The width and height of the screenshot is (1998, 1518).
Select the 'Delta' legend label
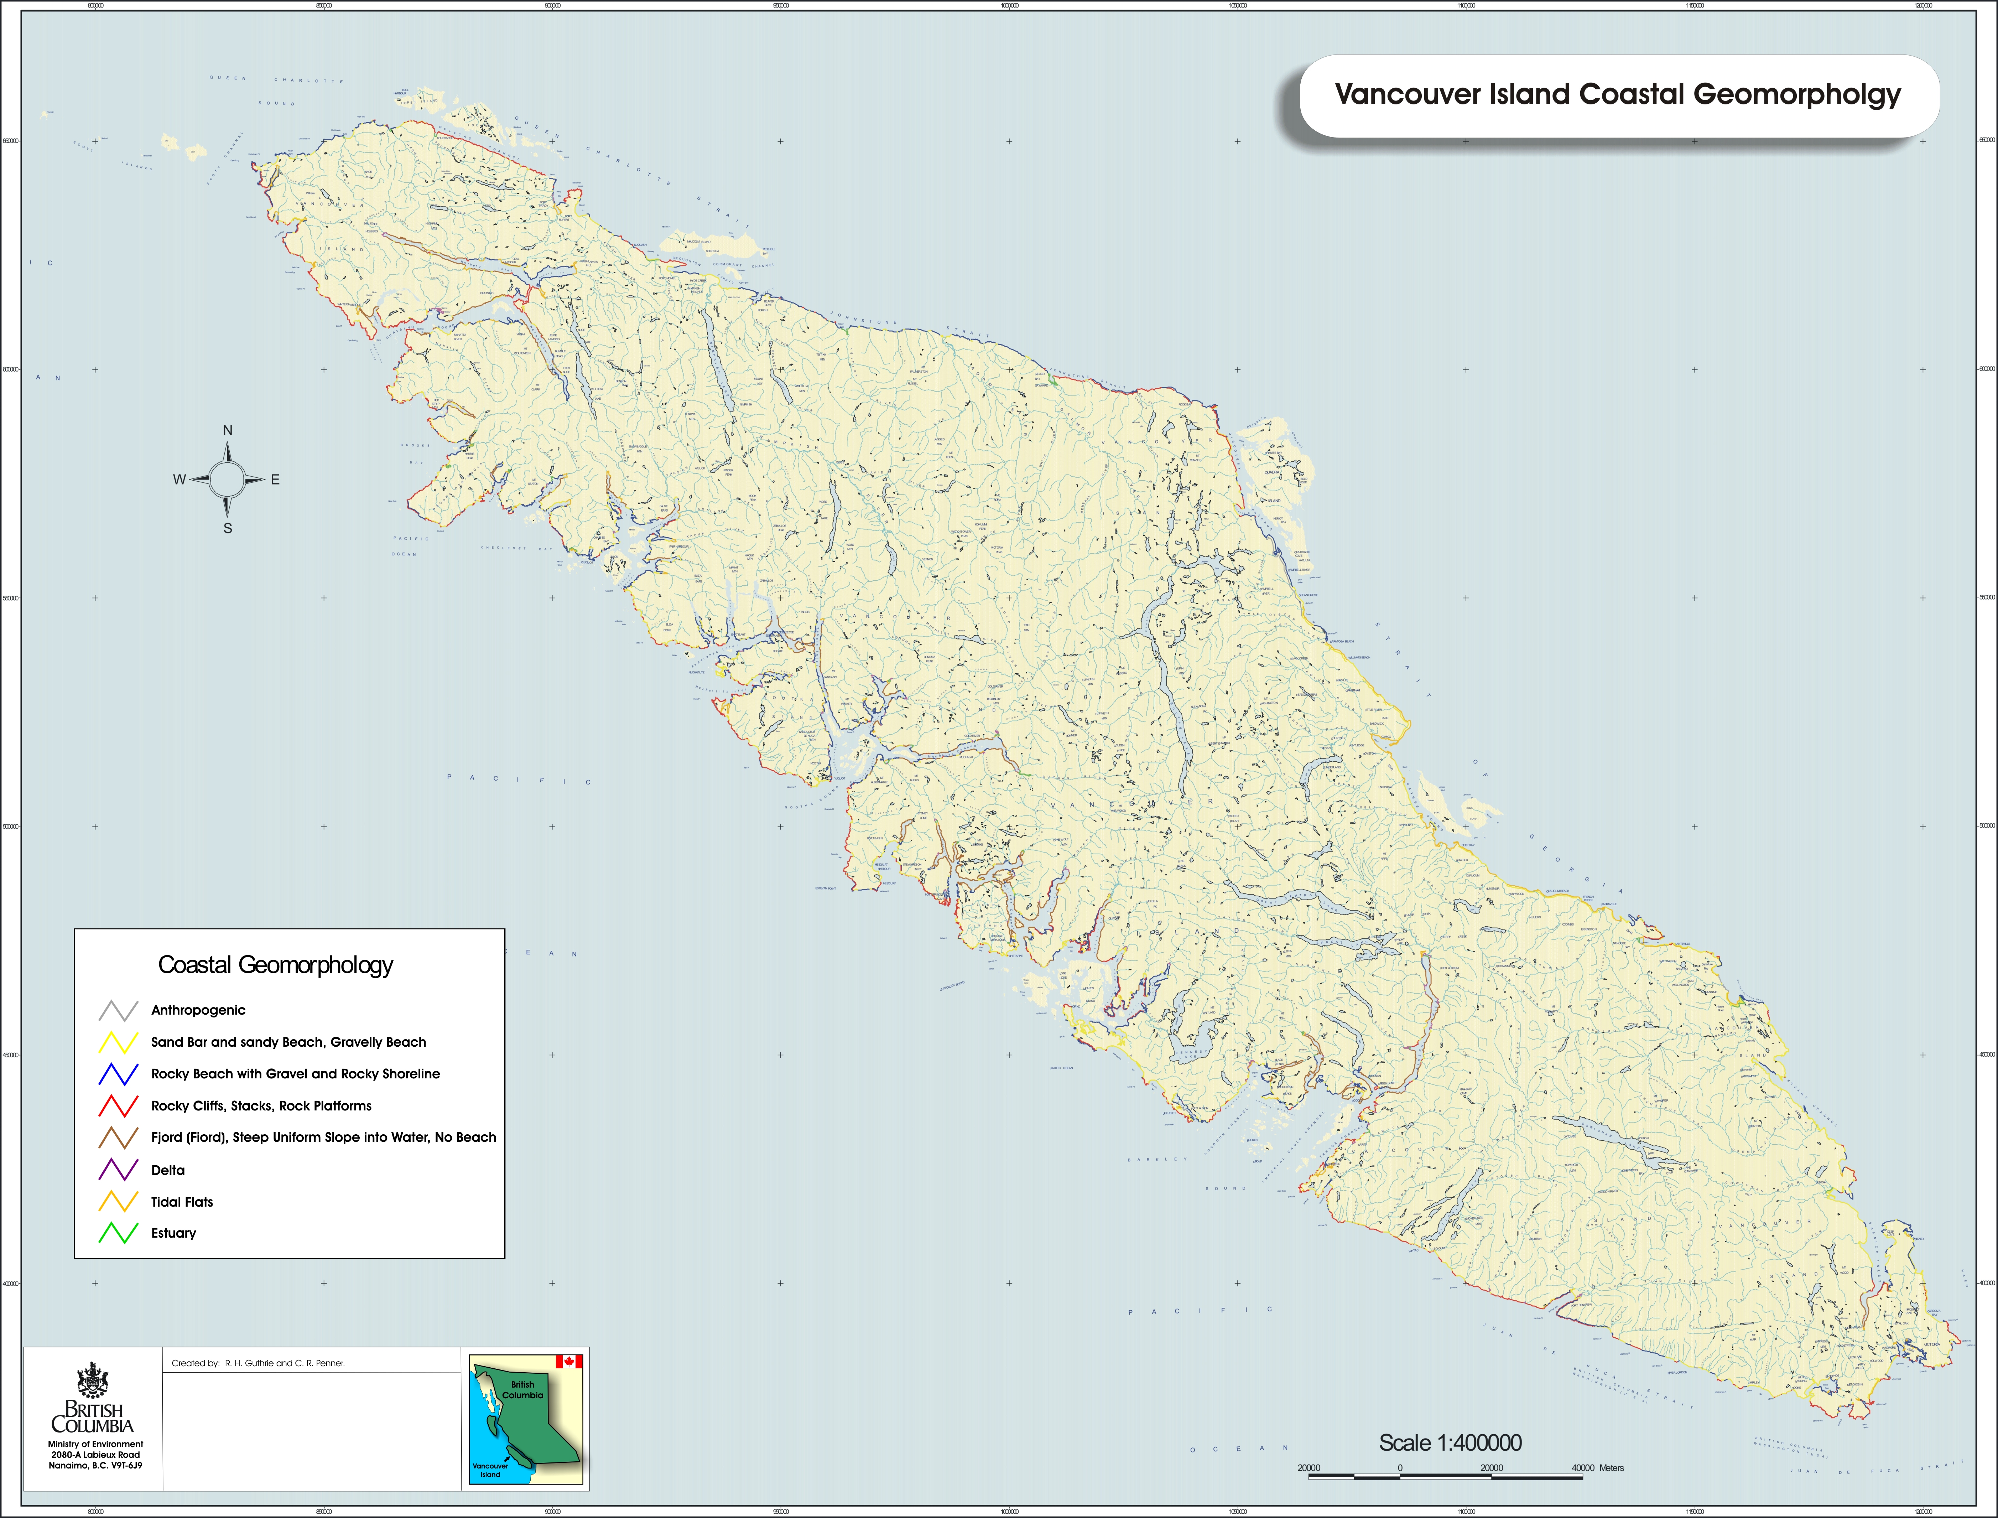click(168, 1170)
